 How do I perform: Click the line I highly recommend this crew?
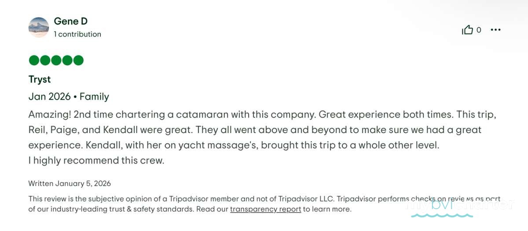click(96, 160)
